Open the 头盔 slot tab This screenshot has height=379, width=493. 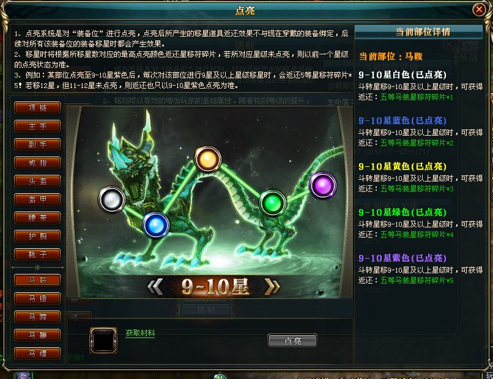coord(37,181)
